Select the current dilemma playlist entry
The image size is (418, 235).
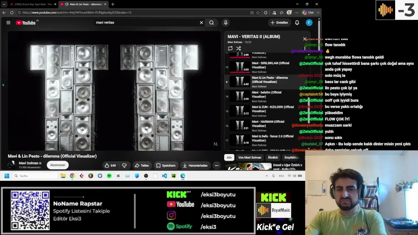(x=265, y=82)
